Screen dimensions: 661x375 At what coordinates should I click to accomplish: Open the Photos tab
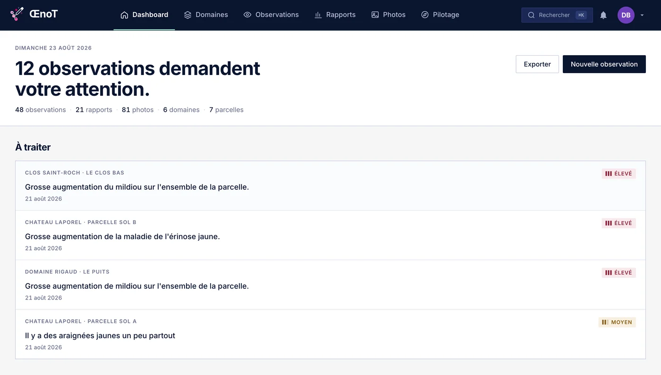[x=388, y=15]
